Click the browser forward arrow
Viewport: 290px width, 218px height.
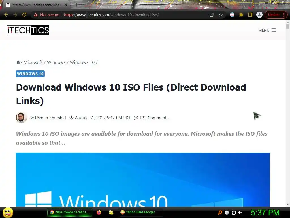point(15,15)
